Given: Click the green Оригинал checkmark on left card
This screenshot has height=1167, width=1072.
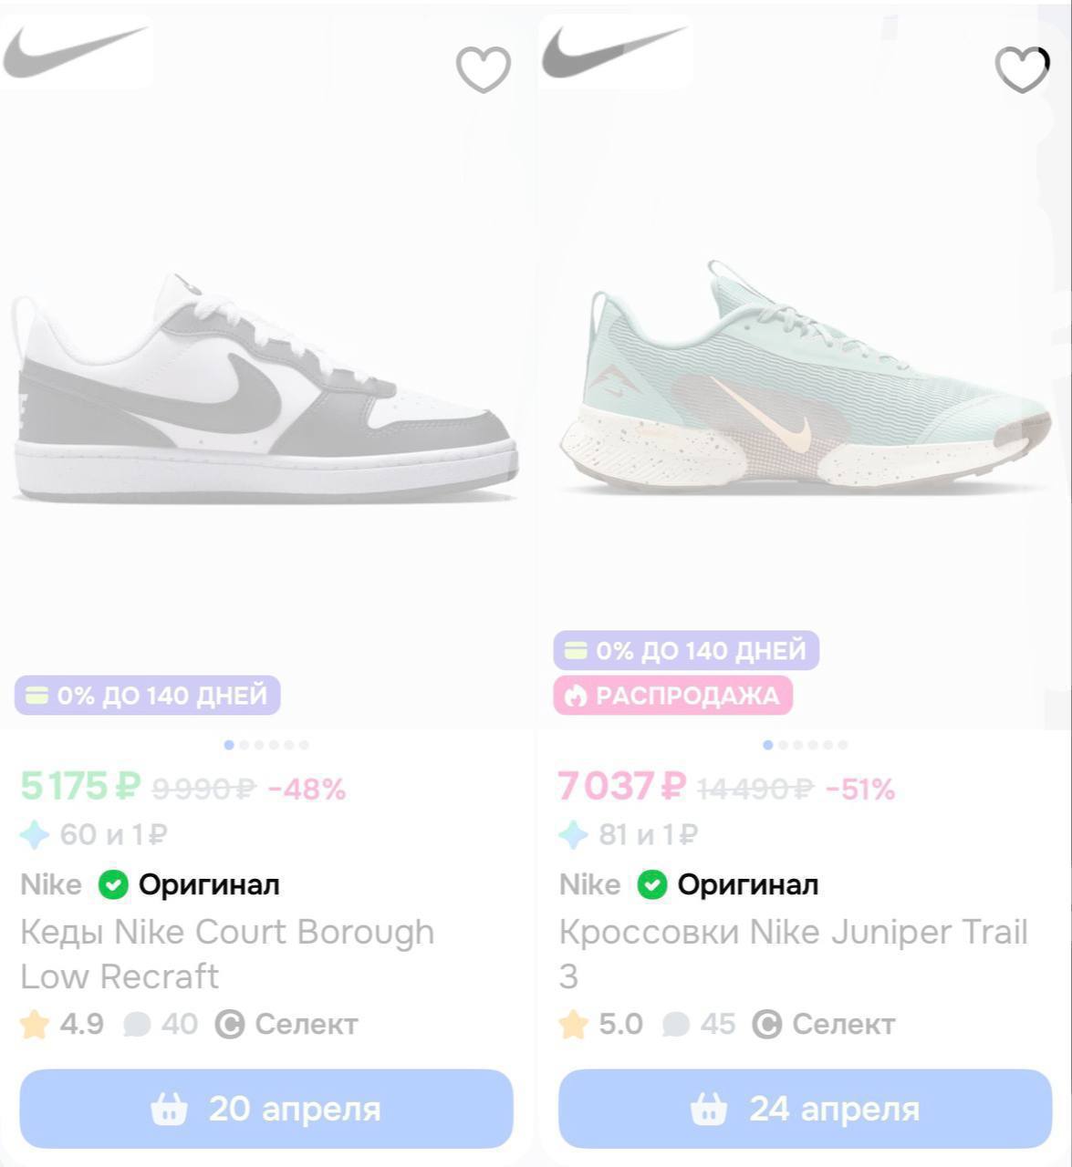Looking at the screenshot, I should click(x=113, y=884).
